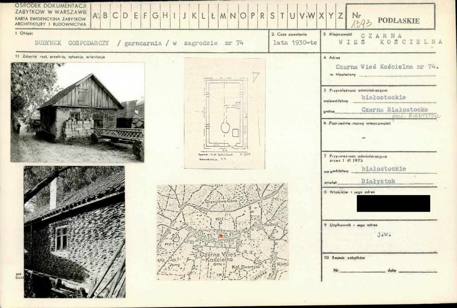Click the date field lata 1930-te

click(295, 43)
